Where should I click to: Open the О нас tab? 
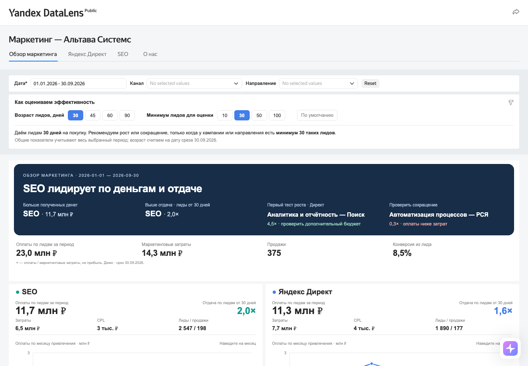coord(150,54)
